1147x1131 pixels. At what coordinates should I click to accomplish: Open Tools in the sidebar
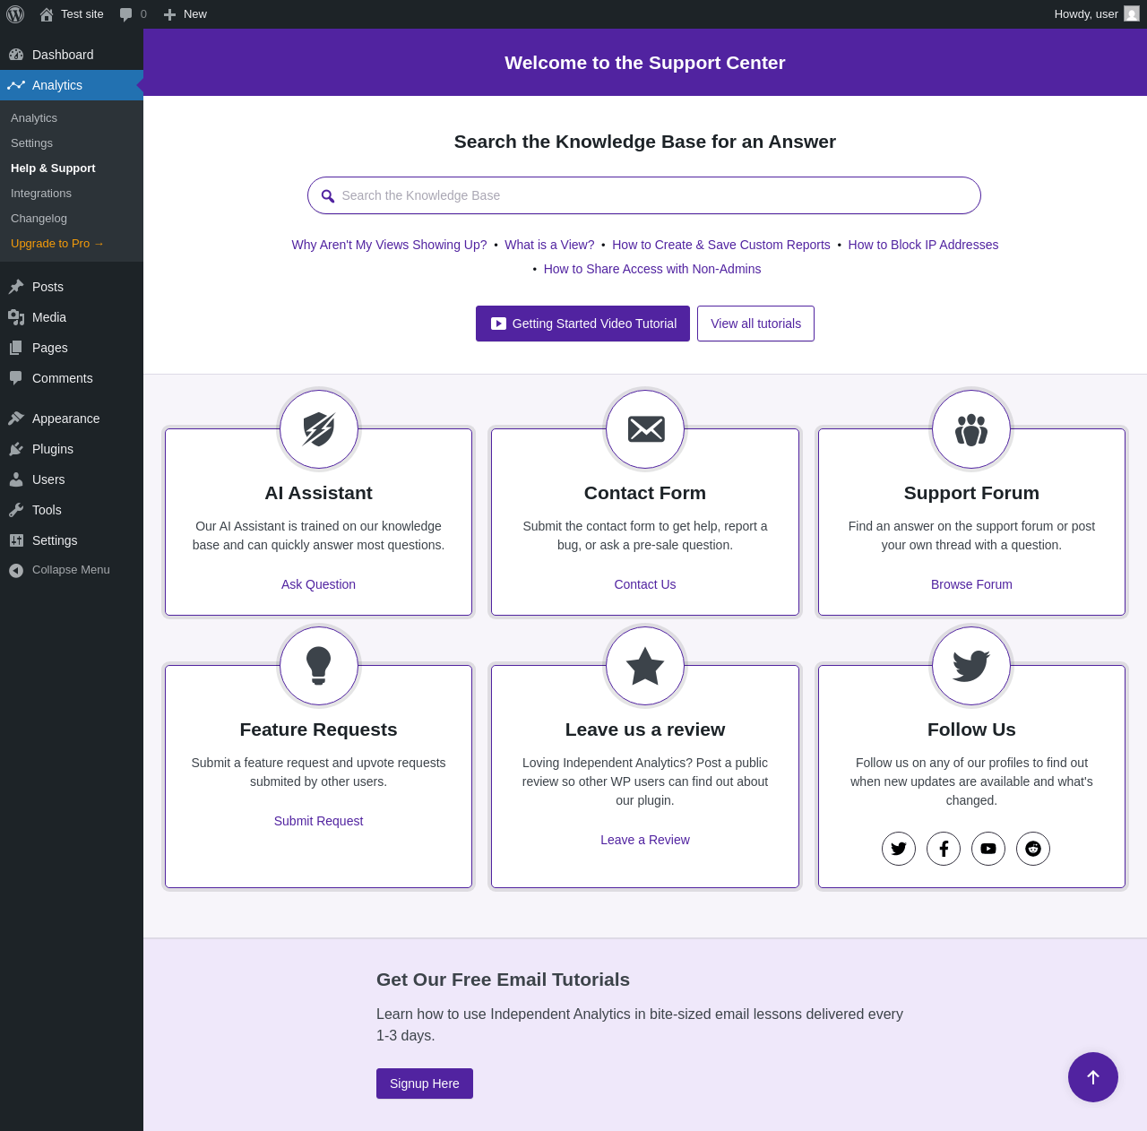click(72, 510)
